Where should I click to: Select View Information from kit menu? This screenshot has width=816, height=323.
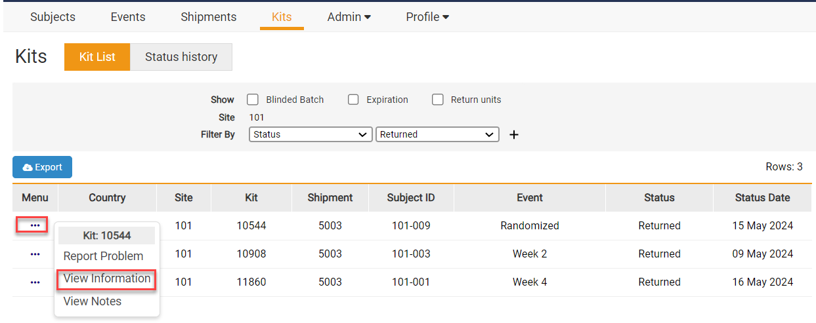point(107,278)
